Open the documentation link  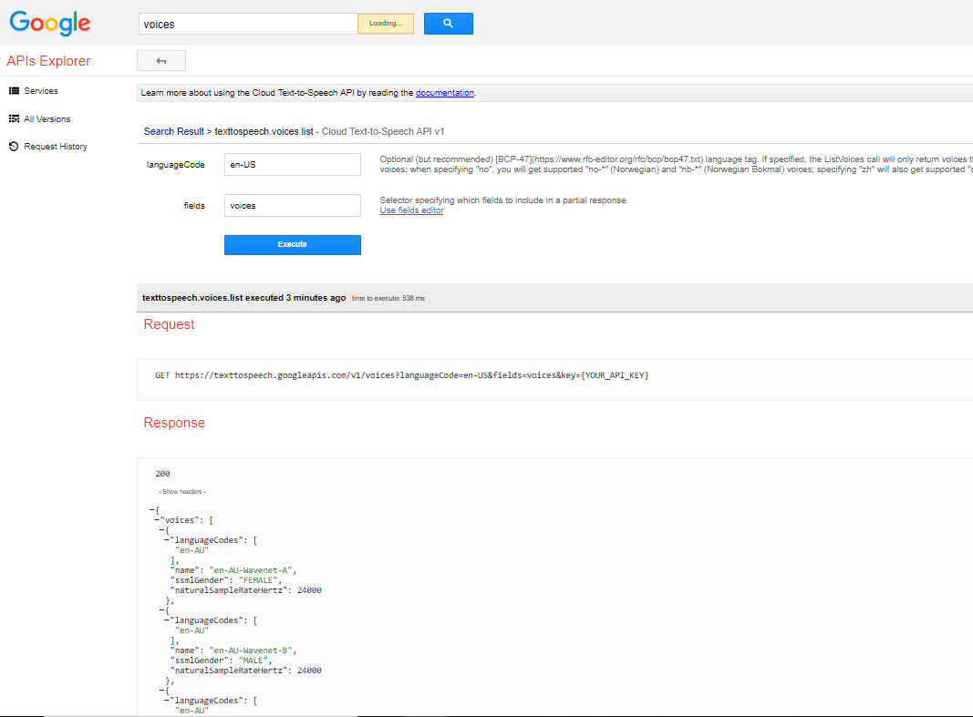pyautogui.click(x=445, y=93)
